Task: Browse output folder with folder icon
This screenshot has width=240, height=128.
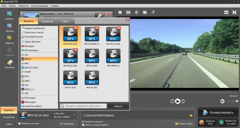Action: click(x=191, y=115)
